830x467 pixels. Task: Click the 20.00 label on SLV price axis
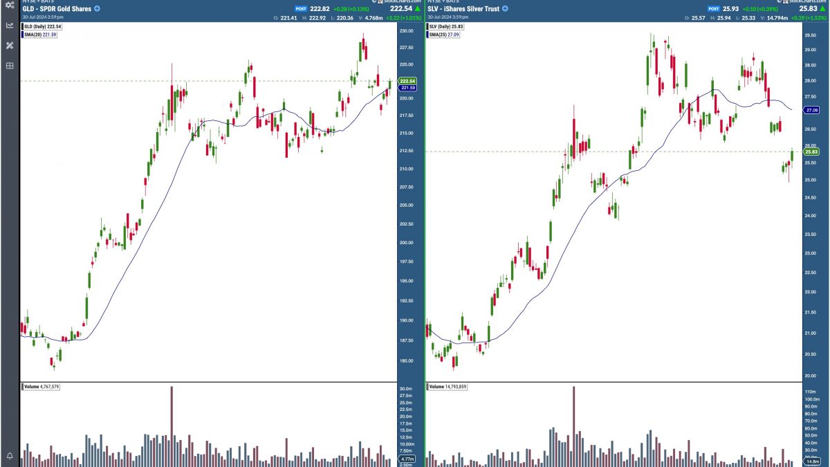pyautogui.click(x=812, y=376)
